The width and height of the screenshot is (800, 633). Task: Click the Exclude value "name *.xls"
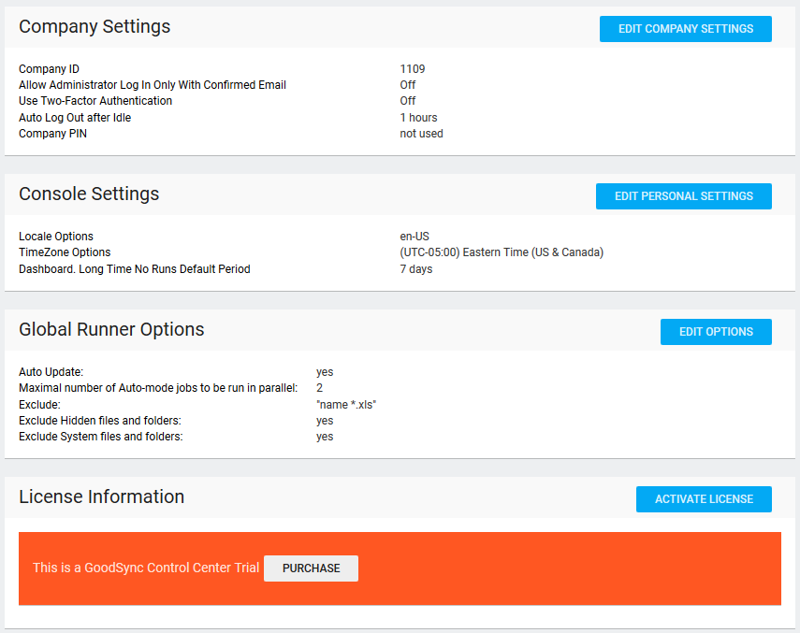click(x=346, y=405)
